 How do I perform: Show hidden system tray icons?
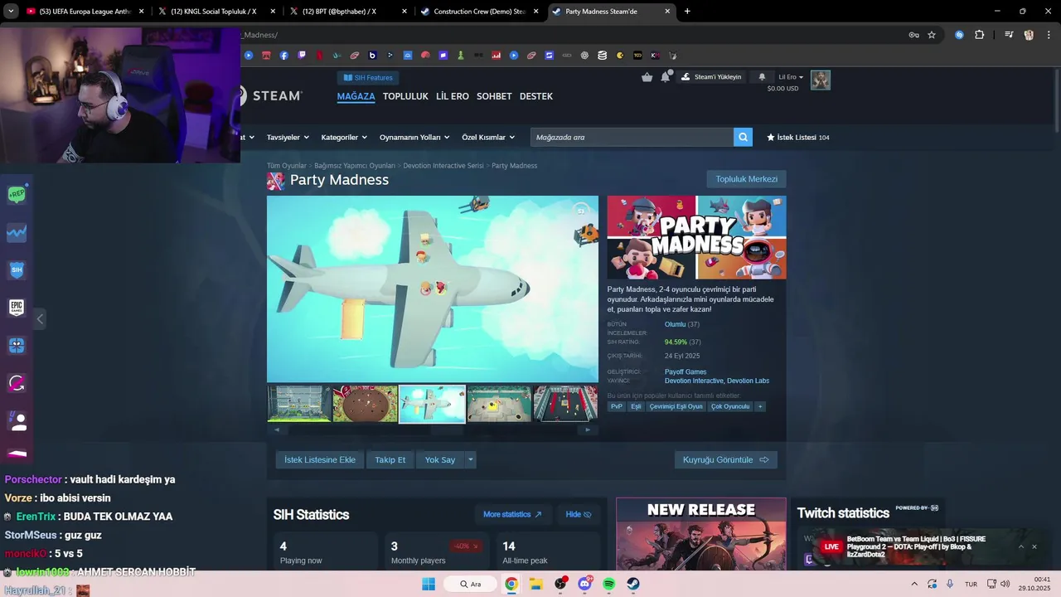[914, 584]
